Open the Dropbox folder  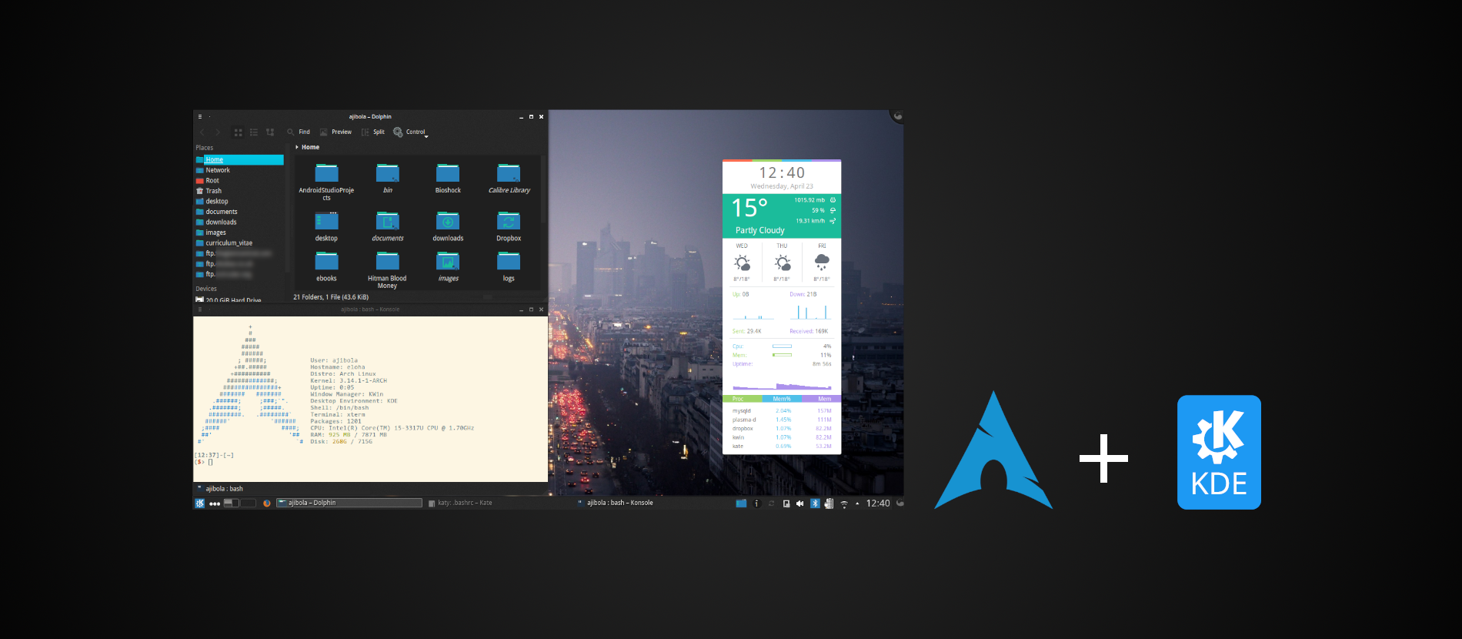[x=509, y=222]
